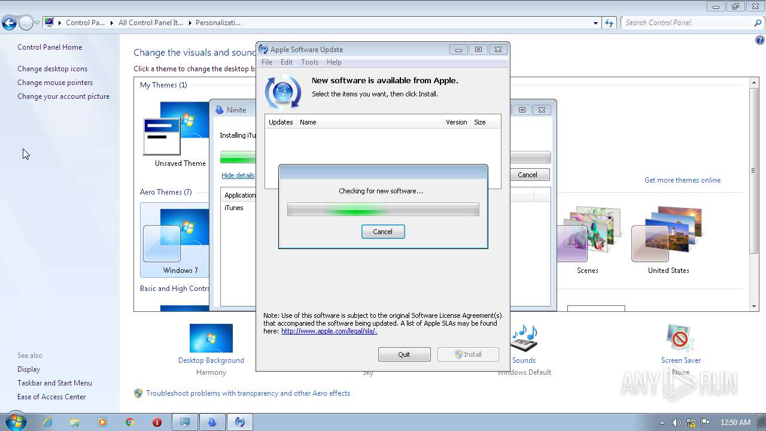Click All Control Panel It... breadcrumb
This screenshot has width=766, height=431.
[x=150, y=23]
